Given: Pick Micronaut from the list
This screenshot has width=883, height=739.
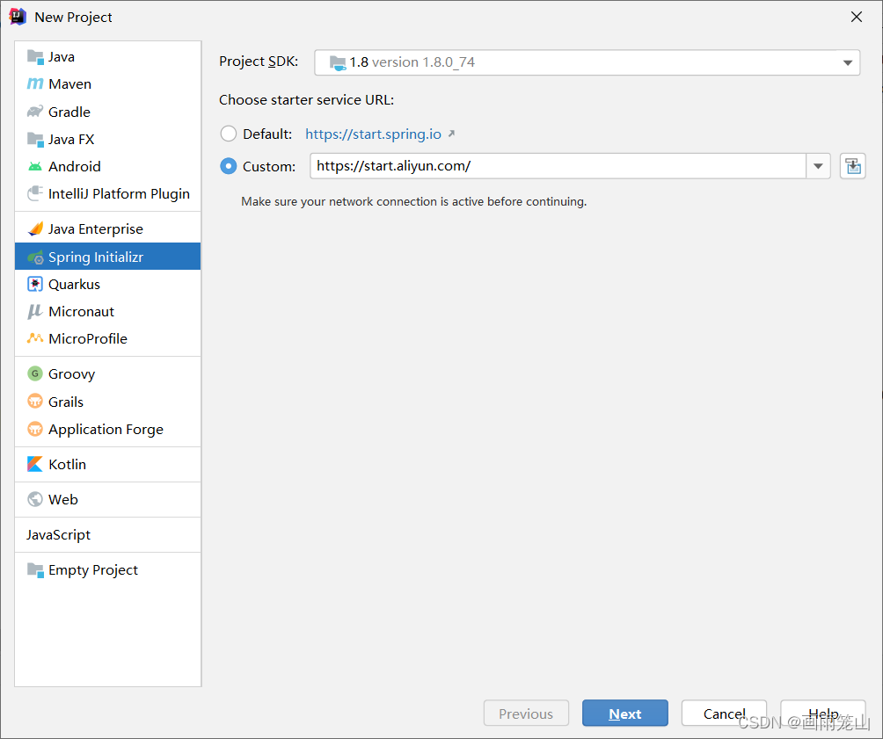Looking at the screenshot, I should [107, 311].
